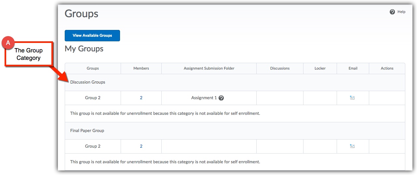Open members count link for Final Paper Group
Screen dimensions: 417x175
(x=141, y=146)
